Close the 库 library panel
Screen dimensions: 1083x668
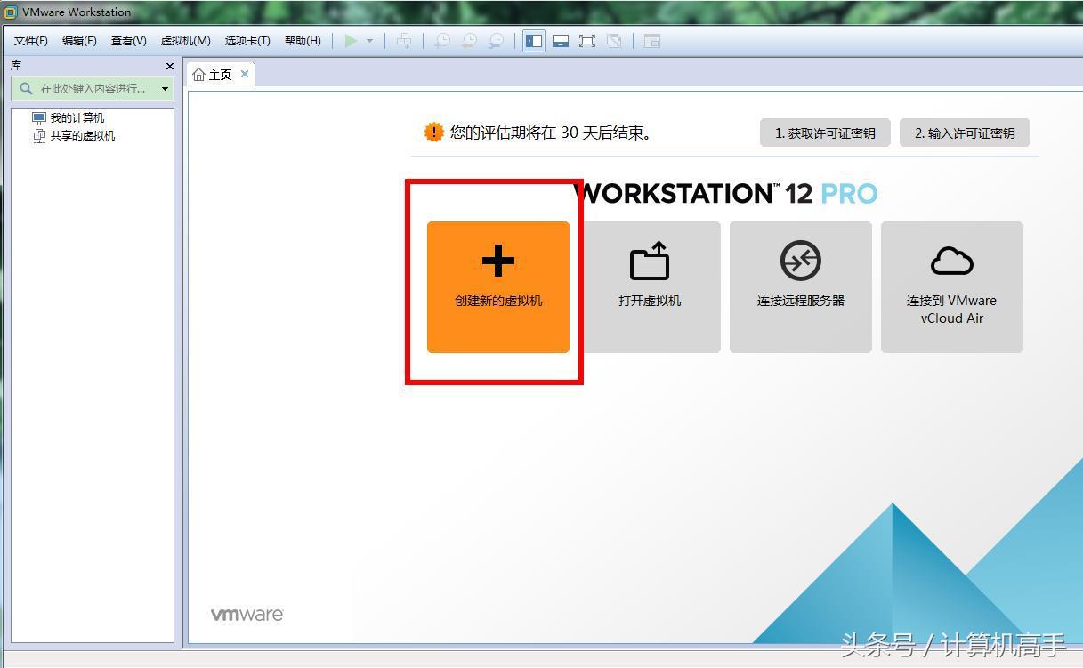170,66
